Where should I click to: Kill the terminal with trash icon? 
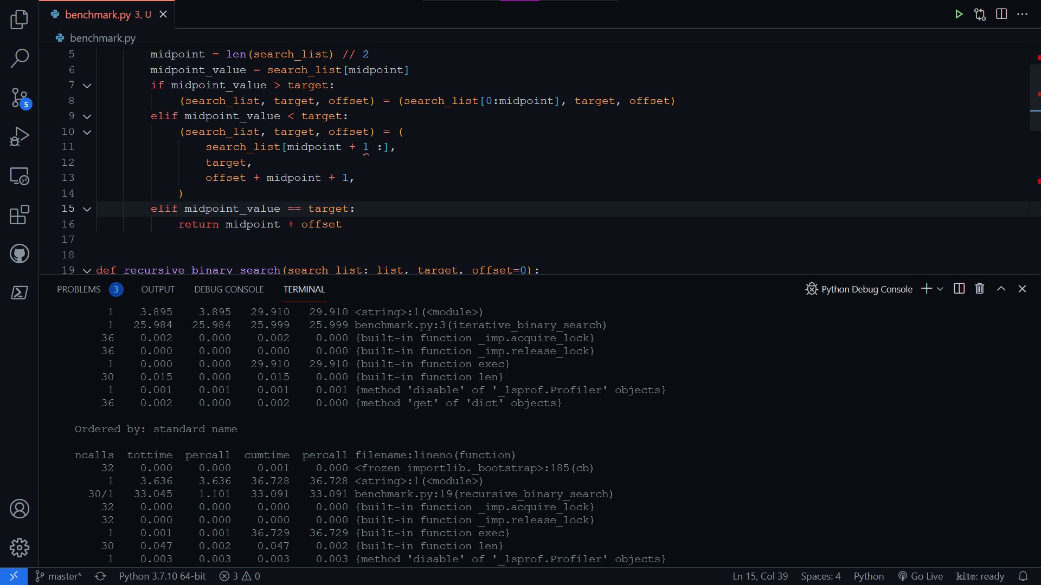(980, 289)
